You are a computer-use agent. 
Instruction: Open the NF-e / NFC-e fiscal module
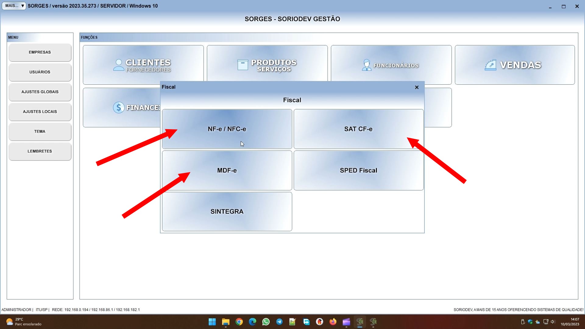[227, 129]
